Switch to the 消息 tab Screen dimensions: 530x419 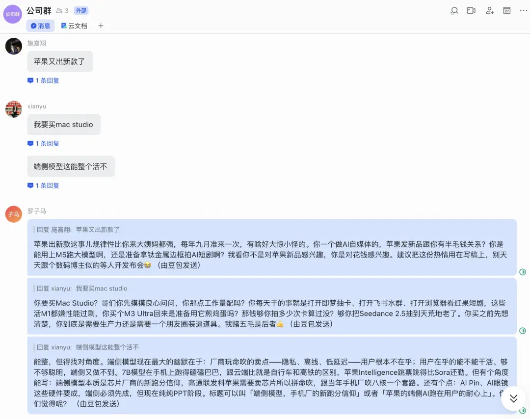[x=41, y=26]
